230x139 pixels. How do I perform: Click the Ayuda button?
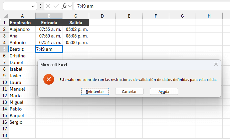[x=164, y=91]
